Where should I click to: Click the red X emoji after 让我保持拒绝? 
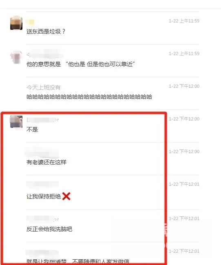66,196
